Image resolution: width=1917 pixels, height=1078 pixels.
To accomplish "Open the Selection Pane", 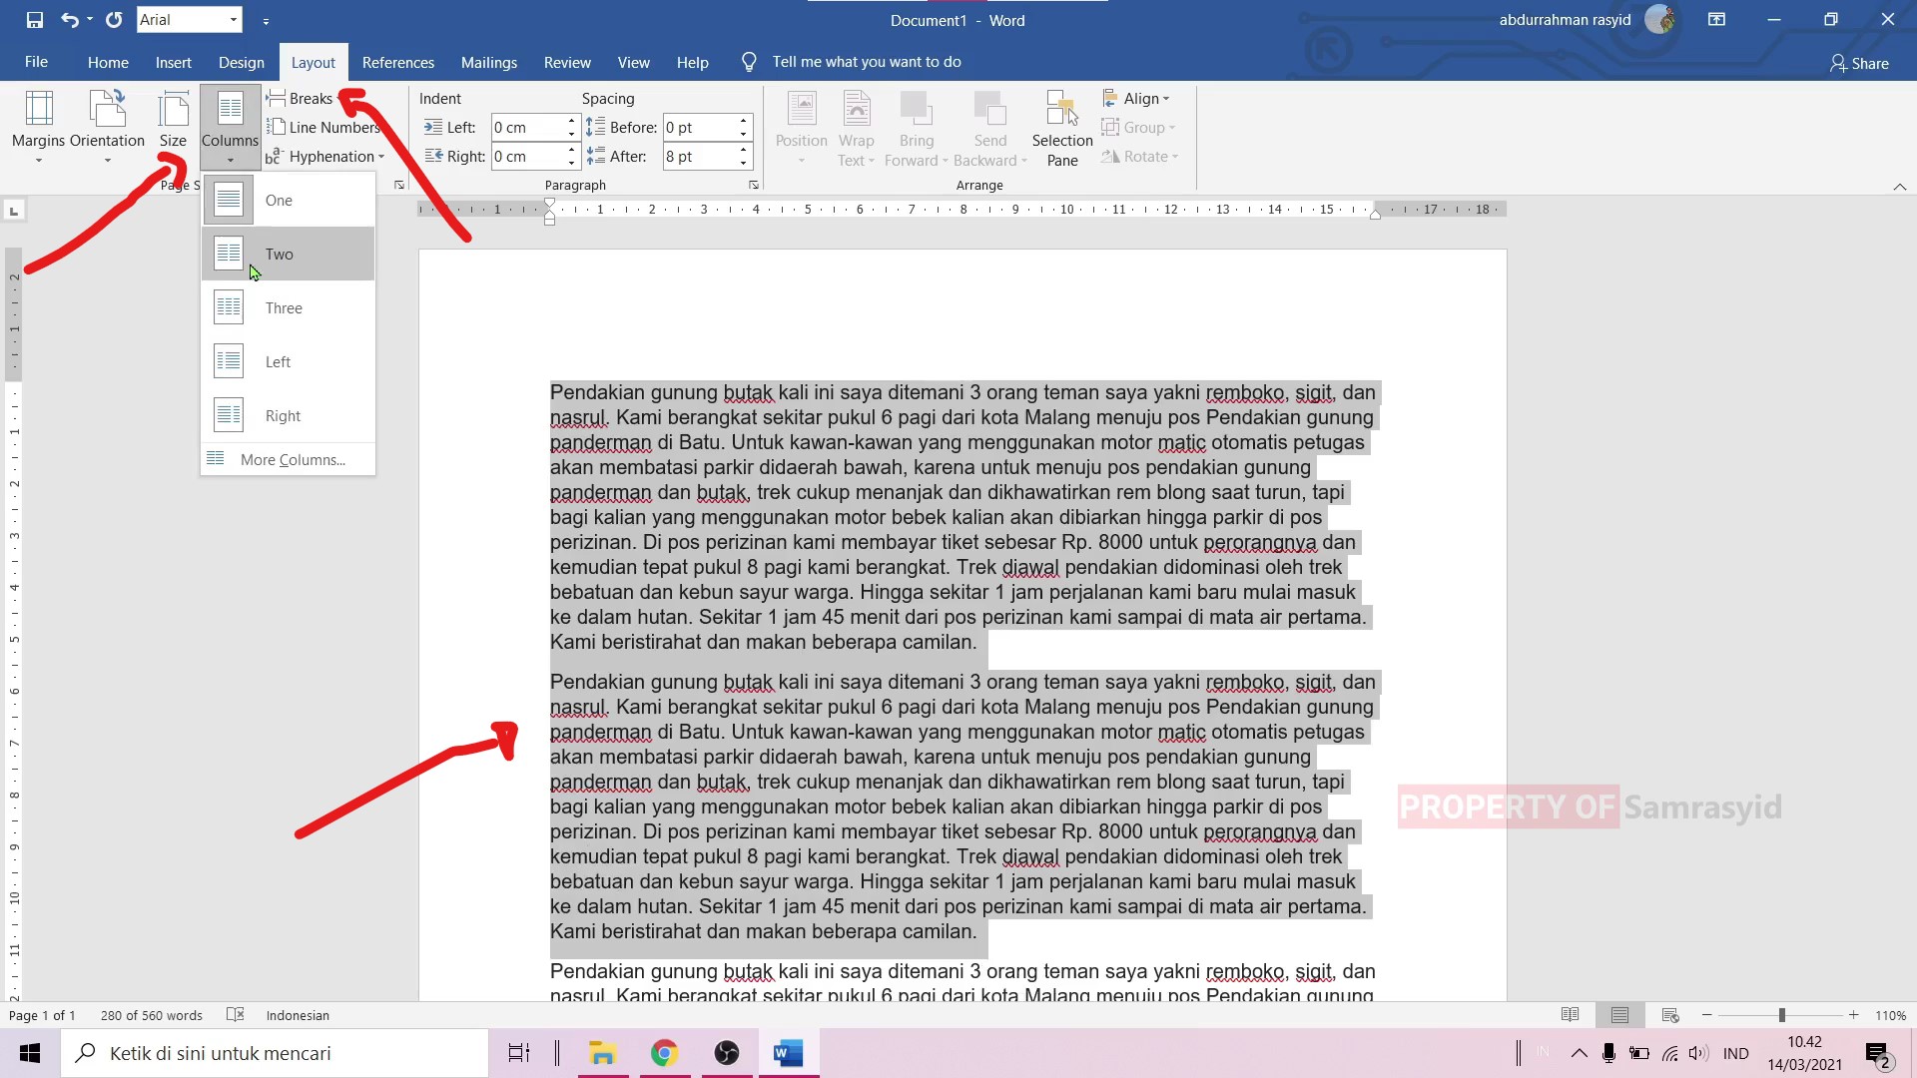I will [1061, 127].
